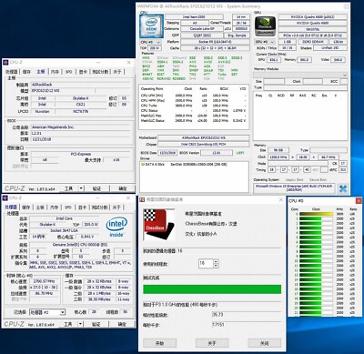364x354 pixels.
Task: Switch to the SPD tab in upper CPU-Z
Action: coord(69,72)
